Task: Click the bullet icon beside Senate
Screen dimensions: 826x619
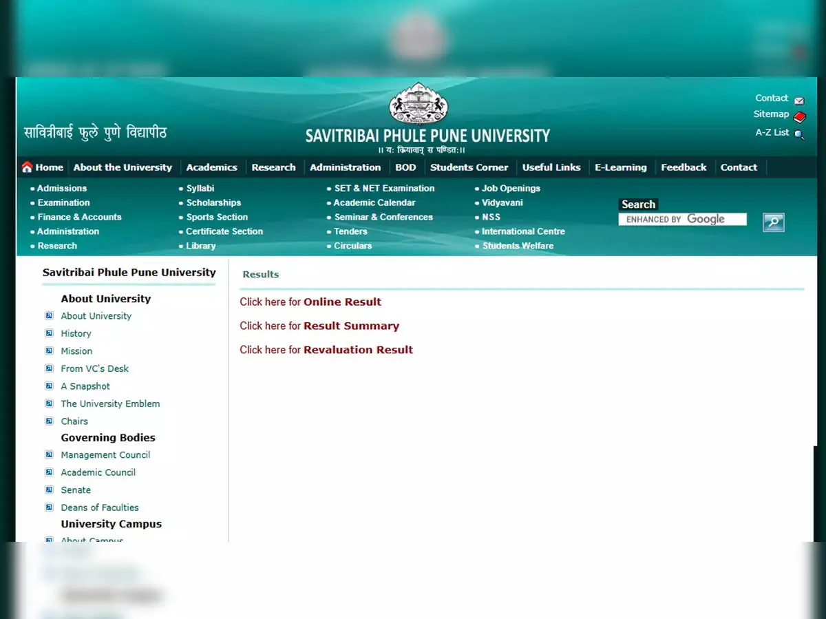Action: 49,490
